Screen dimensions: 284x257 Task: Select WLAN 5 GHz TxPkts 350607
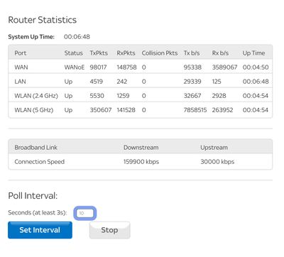click(101, 110)
